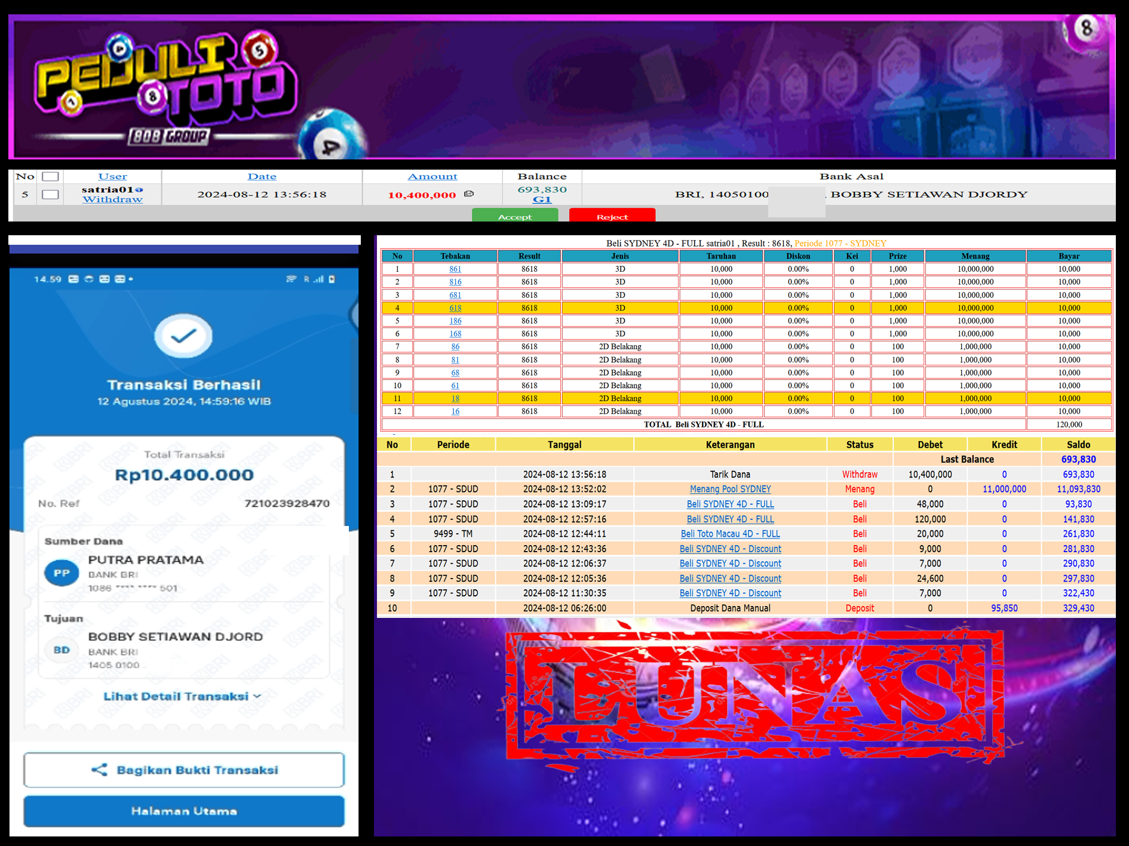
Task: Tap the Halaman Utama button
Action: pos(184,811)
